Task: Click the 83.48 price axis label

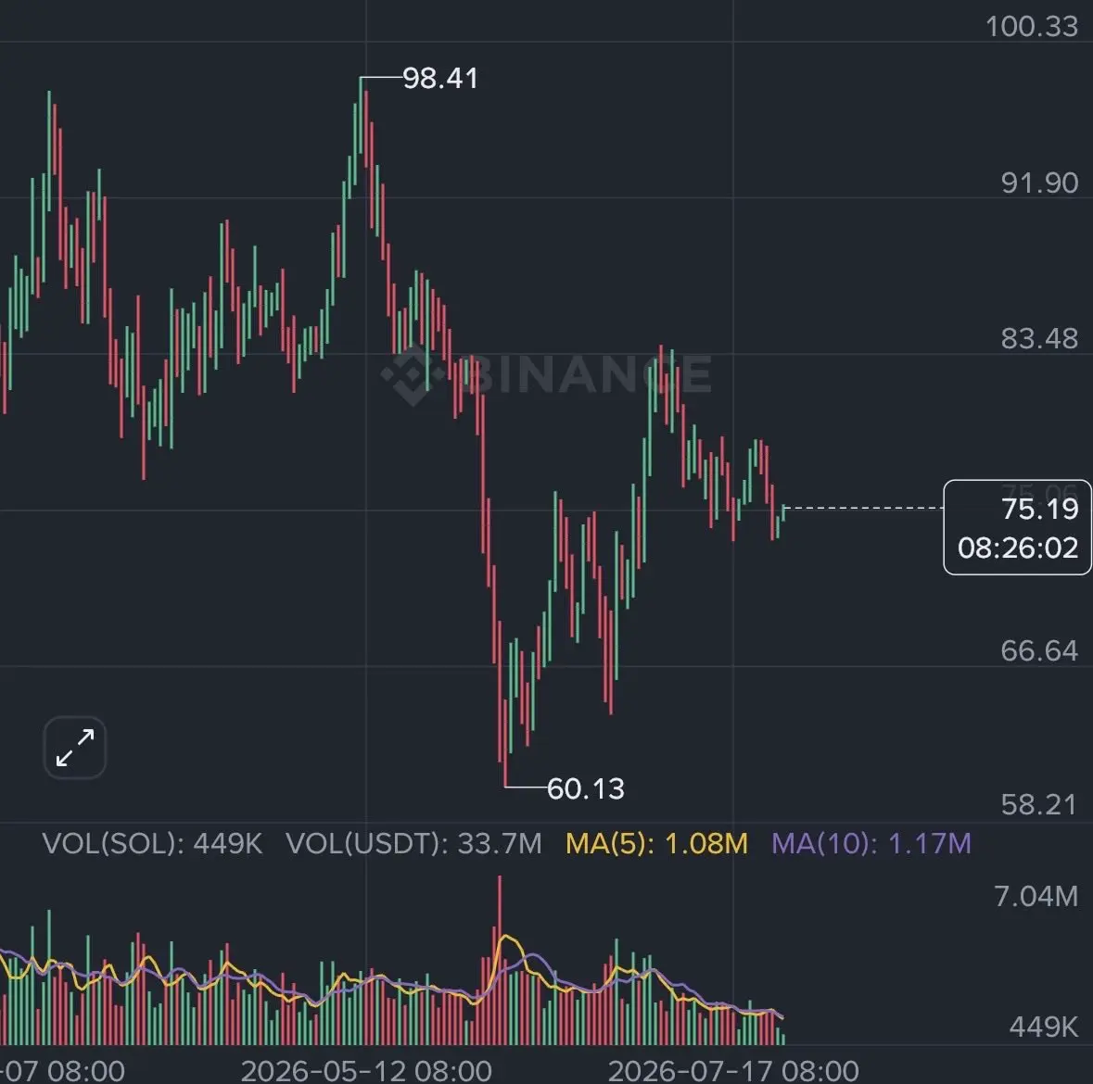Action: coord(1039,338)
